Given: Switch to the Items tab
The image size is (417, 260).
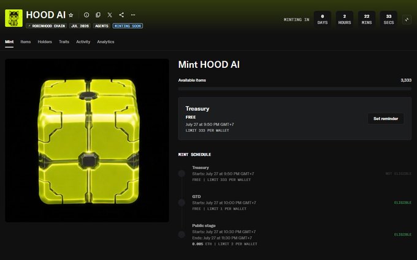Looking at the screenshot, I should [x=26, y=42].
